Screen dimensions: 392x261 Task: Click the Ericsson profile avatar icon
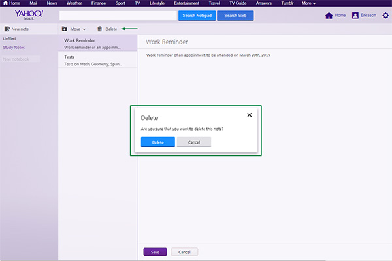point(355,16)
